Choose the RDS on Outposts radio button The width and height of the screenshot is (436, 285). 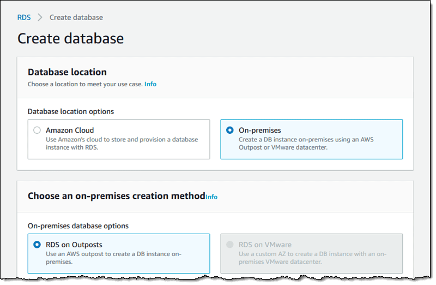pos(37,245)
